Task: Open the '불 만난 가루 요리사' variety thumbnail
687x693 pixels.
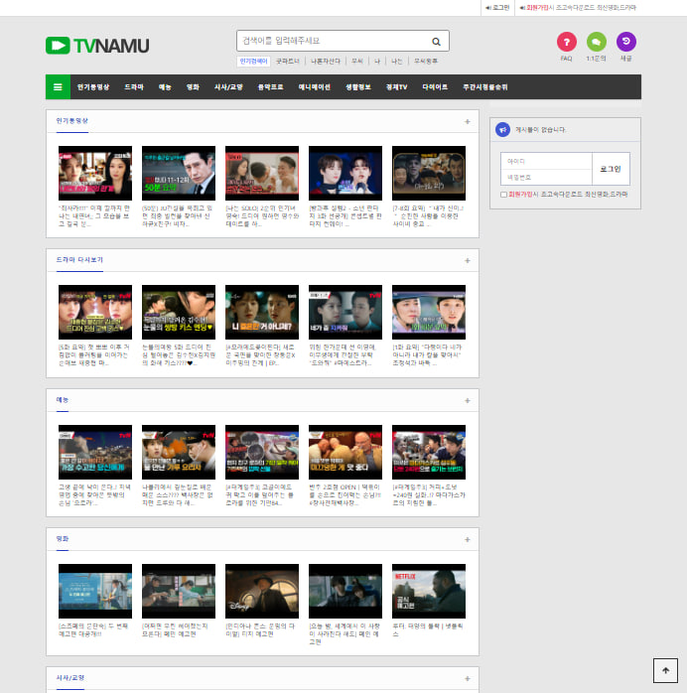Action: coord(179,452)
